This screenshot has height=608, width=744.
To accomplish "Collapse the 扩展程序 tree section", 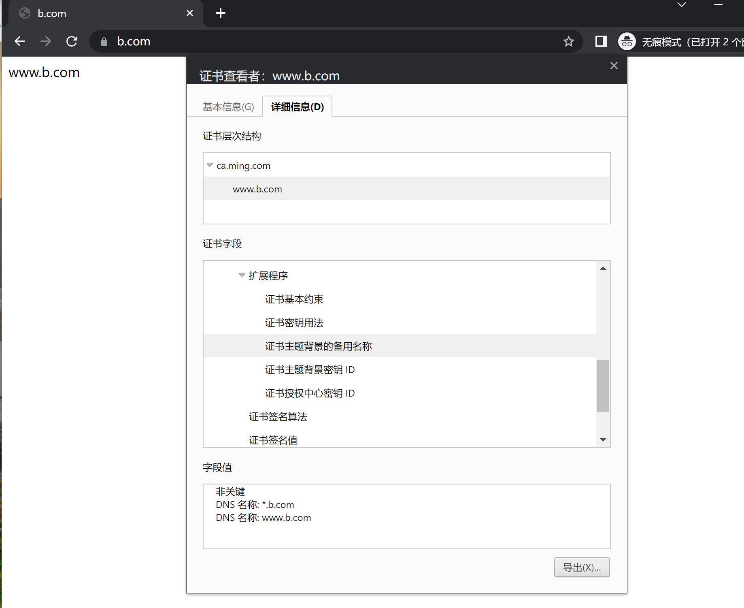I will point(242,275).
